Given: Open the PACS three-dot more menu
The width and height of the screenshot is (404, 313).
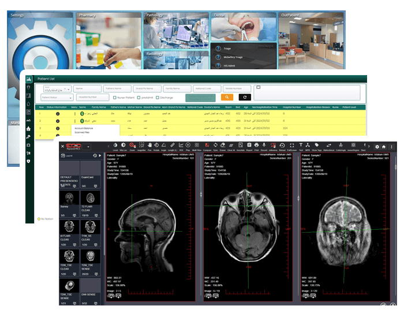Looking at the screenshot, I should 391,147.
